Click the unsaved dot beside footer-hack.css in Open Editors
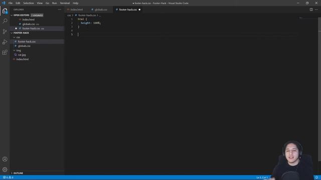 (16, 28)
